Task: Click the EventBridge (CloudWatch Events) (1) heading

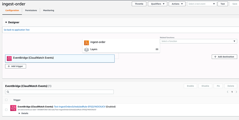Action: [28, 86]
